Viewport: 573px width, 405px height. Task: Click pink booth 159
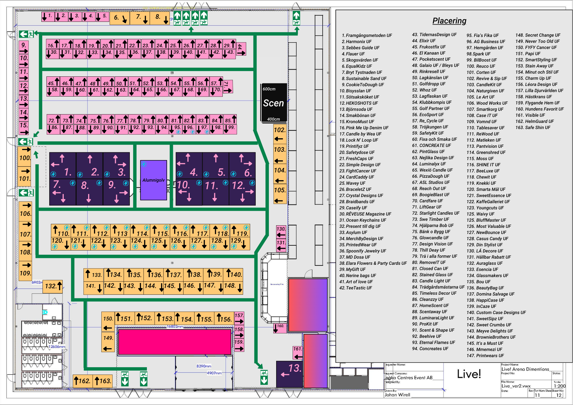coord(239,345)
